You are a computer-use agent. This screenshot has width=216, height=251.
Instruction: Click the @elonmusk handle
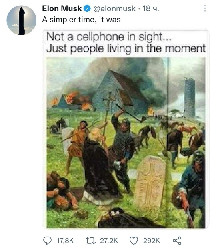114,8
